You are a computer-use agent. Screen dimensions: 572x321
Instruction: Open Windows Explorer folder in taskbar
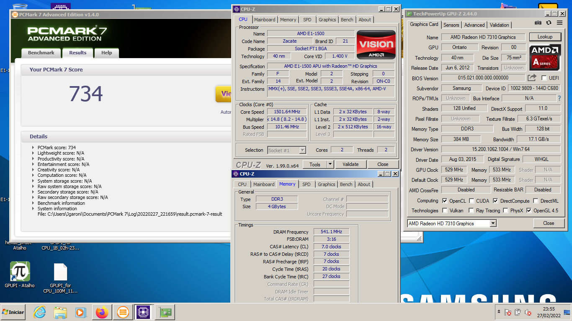(x=60, y=312)
